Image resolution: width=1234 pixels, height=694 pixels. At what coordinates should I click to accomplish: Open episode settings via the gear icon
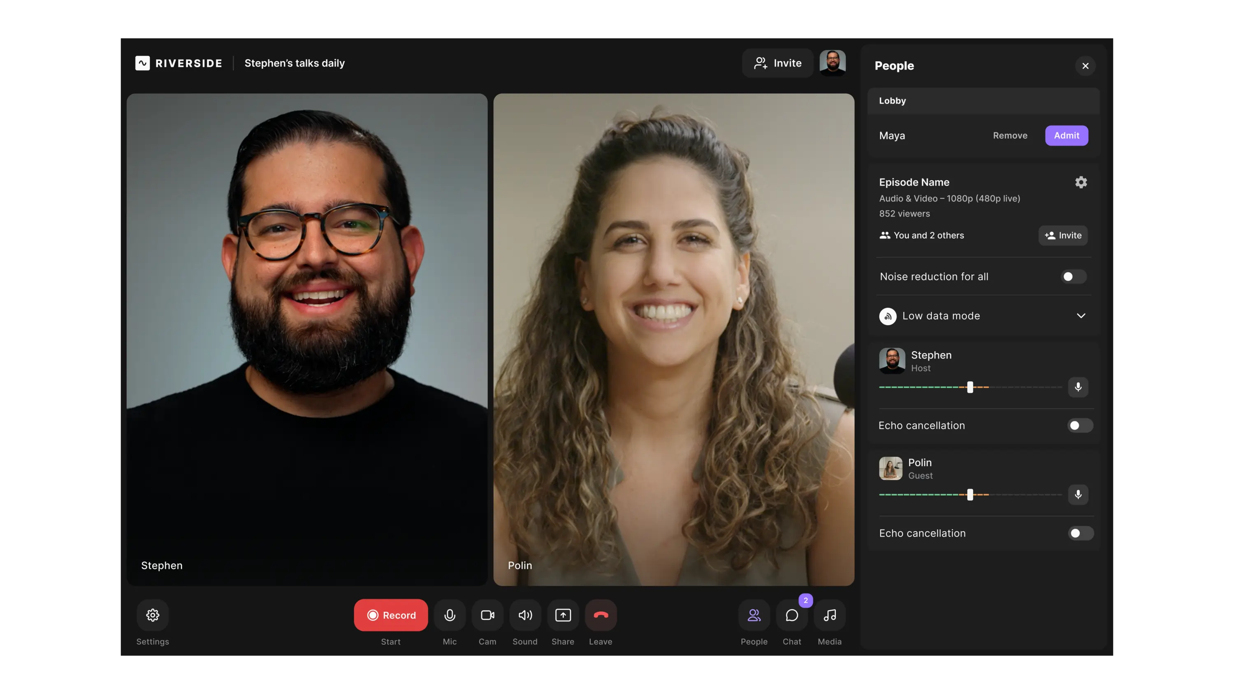coord(1081,182)
